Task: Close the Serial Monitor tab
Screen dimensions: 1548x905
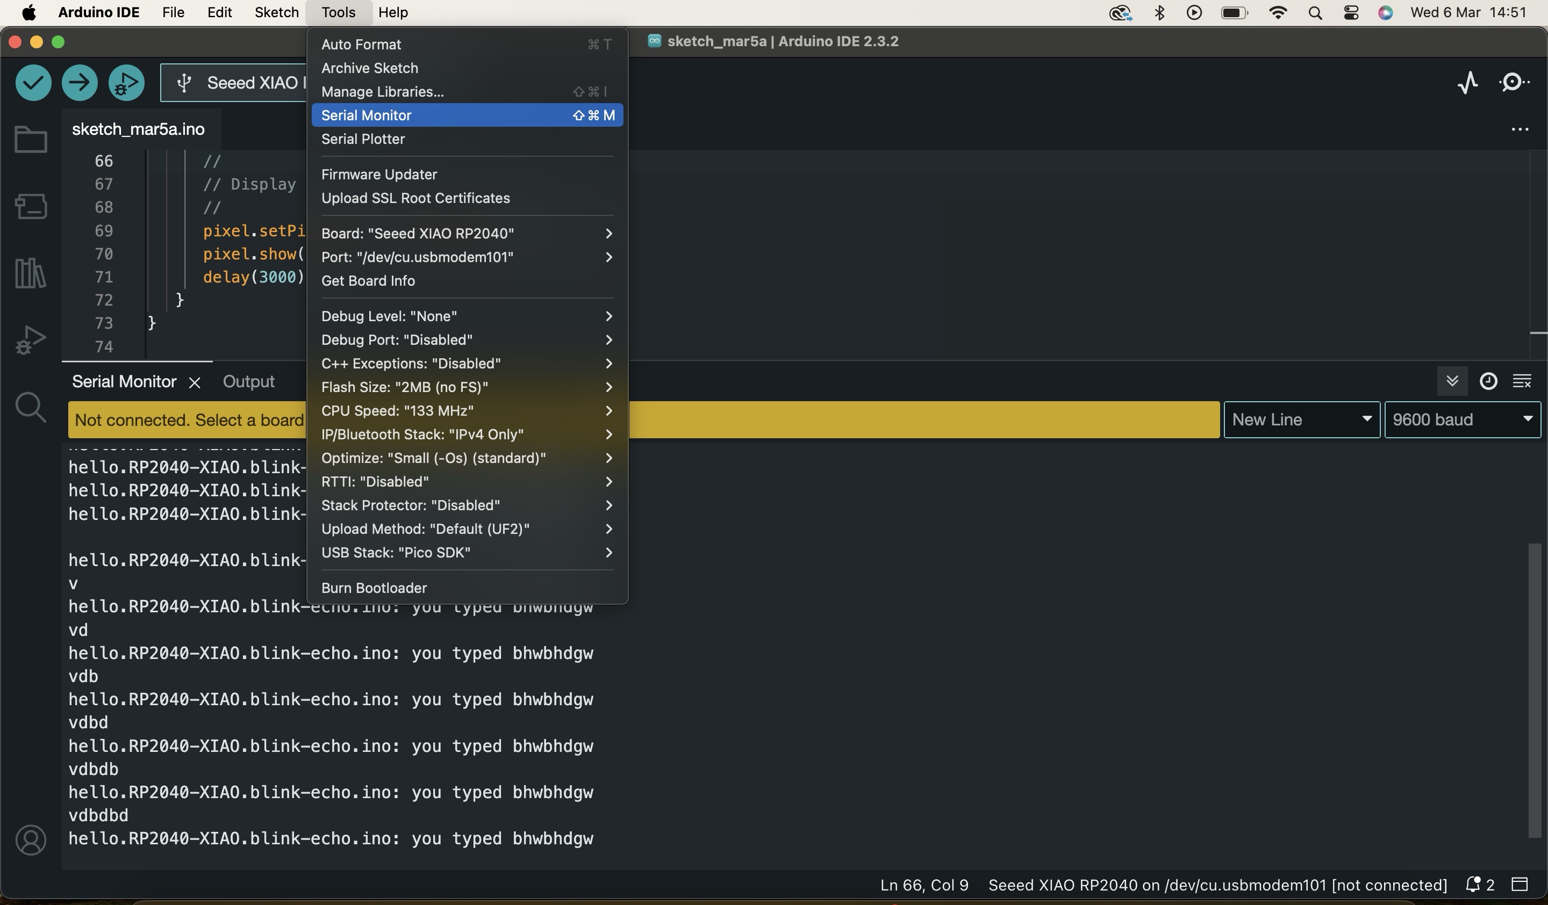Action: pos(195,382)
